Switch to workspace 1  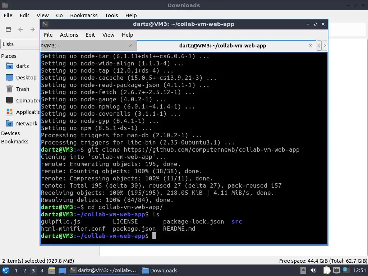(16, 271)
